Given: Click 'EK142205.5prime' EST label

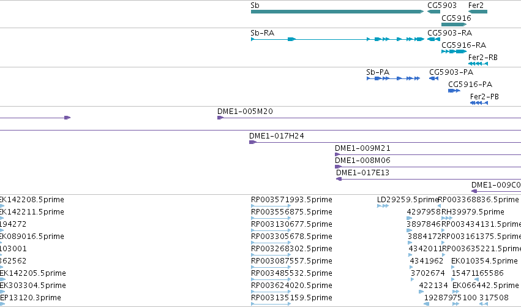Looking at the screenshot, I should pos(33,273).
